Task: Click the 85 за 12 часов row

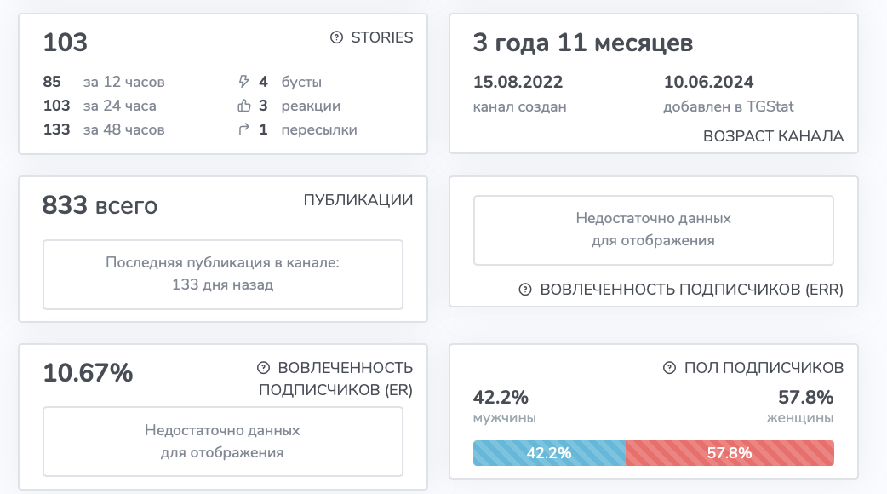Action: 104,82
